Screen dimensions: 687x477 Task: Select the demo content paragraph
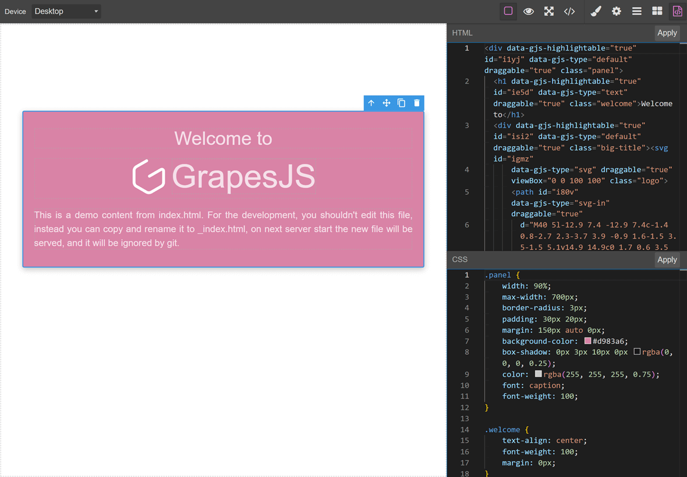click(x=223, y=229)
